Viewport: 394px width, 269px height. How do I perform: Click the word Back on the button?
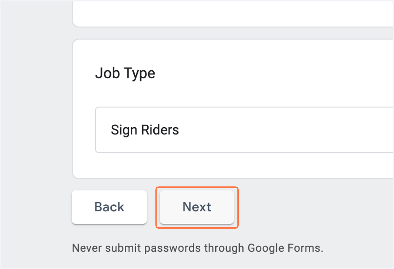coord(109,207)
